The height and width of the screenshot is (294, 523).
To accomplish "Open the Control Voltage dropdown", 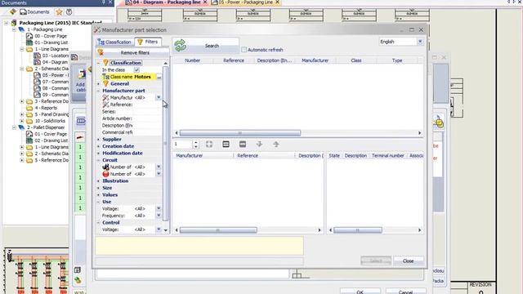I will coord(159,229).
